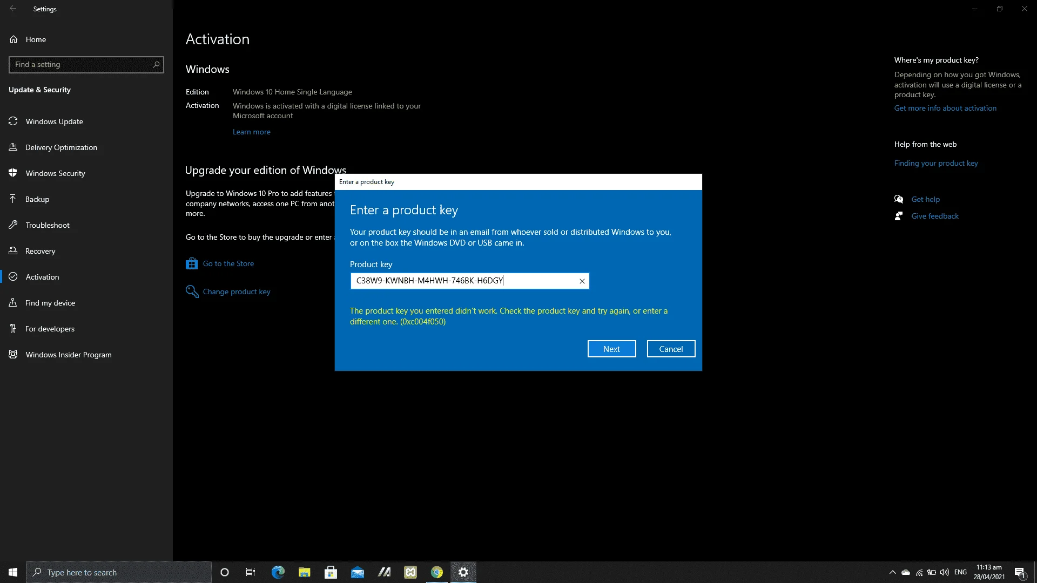Click the key magnifier icon beside Change product key
Image resolution: width=1037 pixels, height=583 pixels.
coord(192,291)
